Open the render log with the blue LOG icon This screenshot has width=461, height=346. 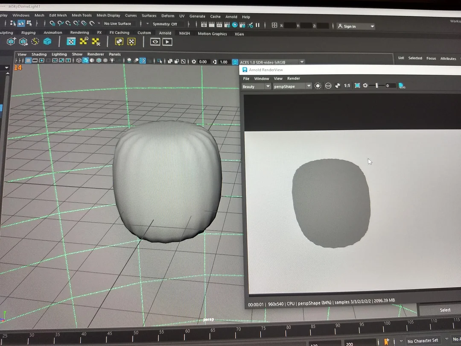pyautogui.click(x=402, y=85)
